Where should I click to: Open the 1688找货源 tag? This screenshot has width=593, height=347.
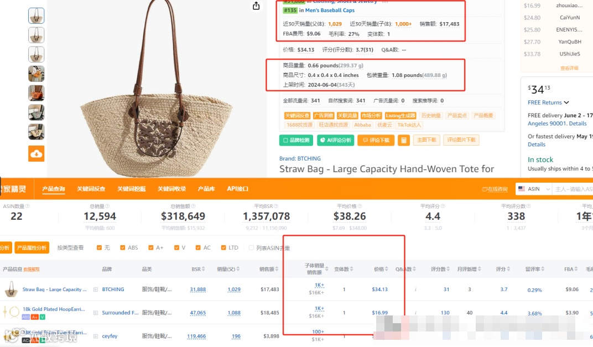click(x=299, y=125)
